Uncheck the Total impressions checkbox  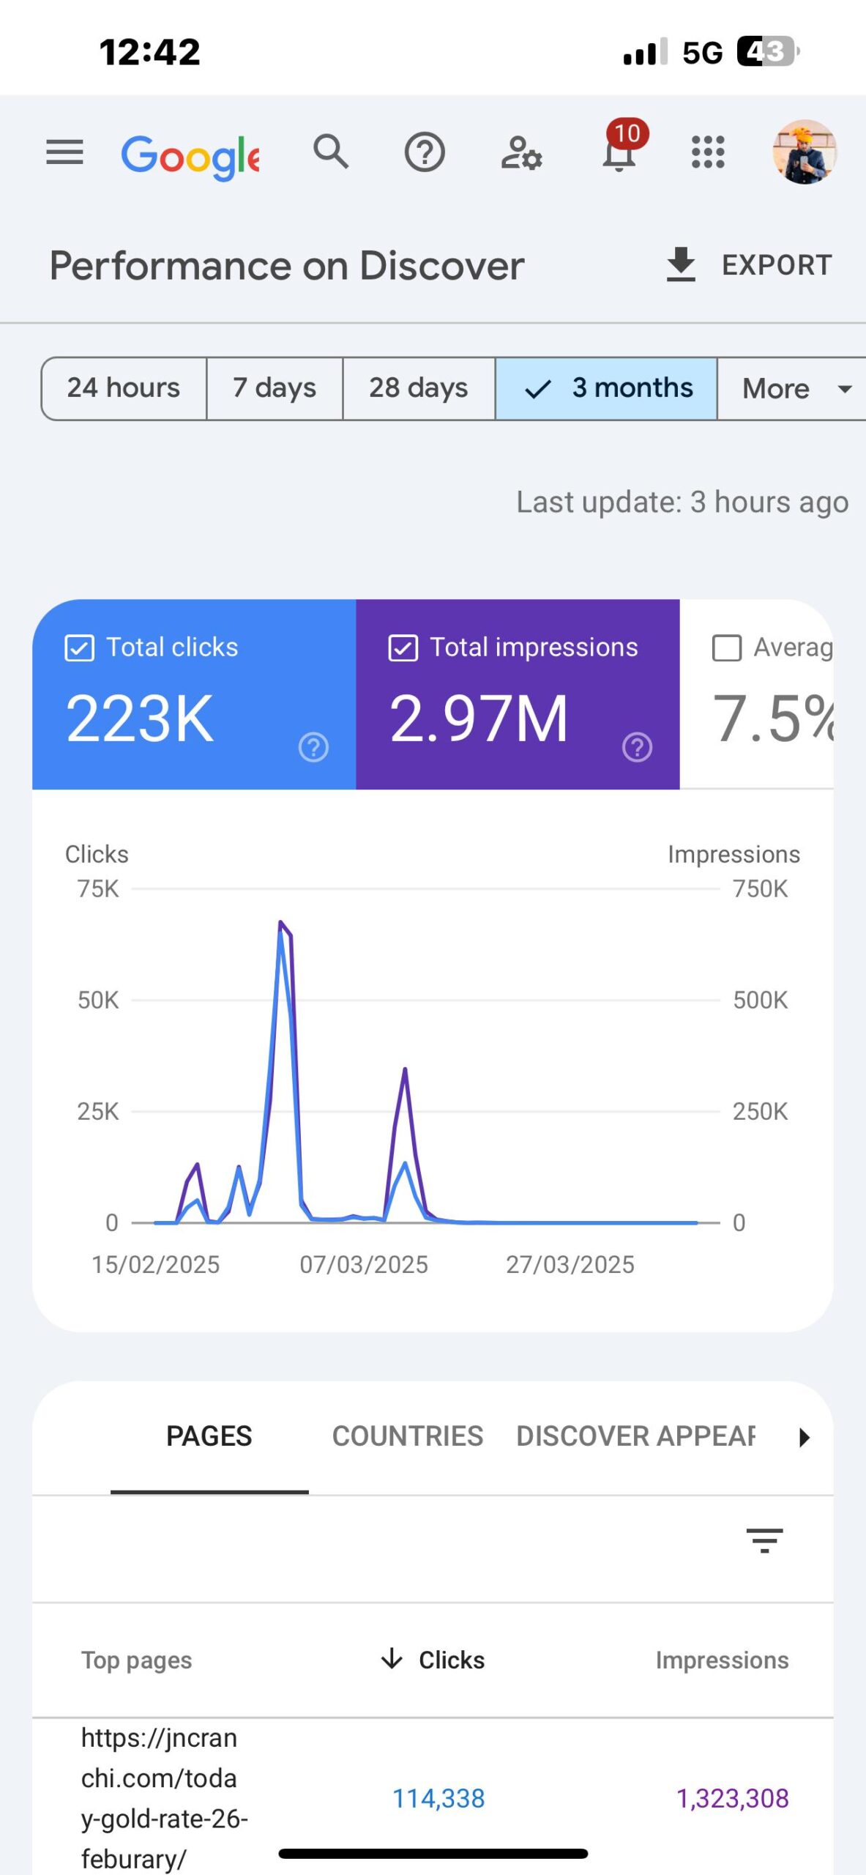click(x=403, y=648)
